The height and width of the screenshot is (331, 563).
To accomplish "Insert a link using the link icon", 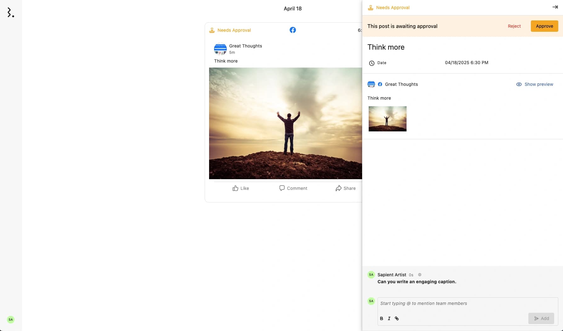I will point(396,318).
